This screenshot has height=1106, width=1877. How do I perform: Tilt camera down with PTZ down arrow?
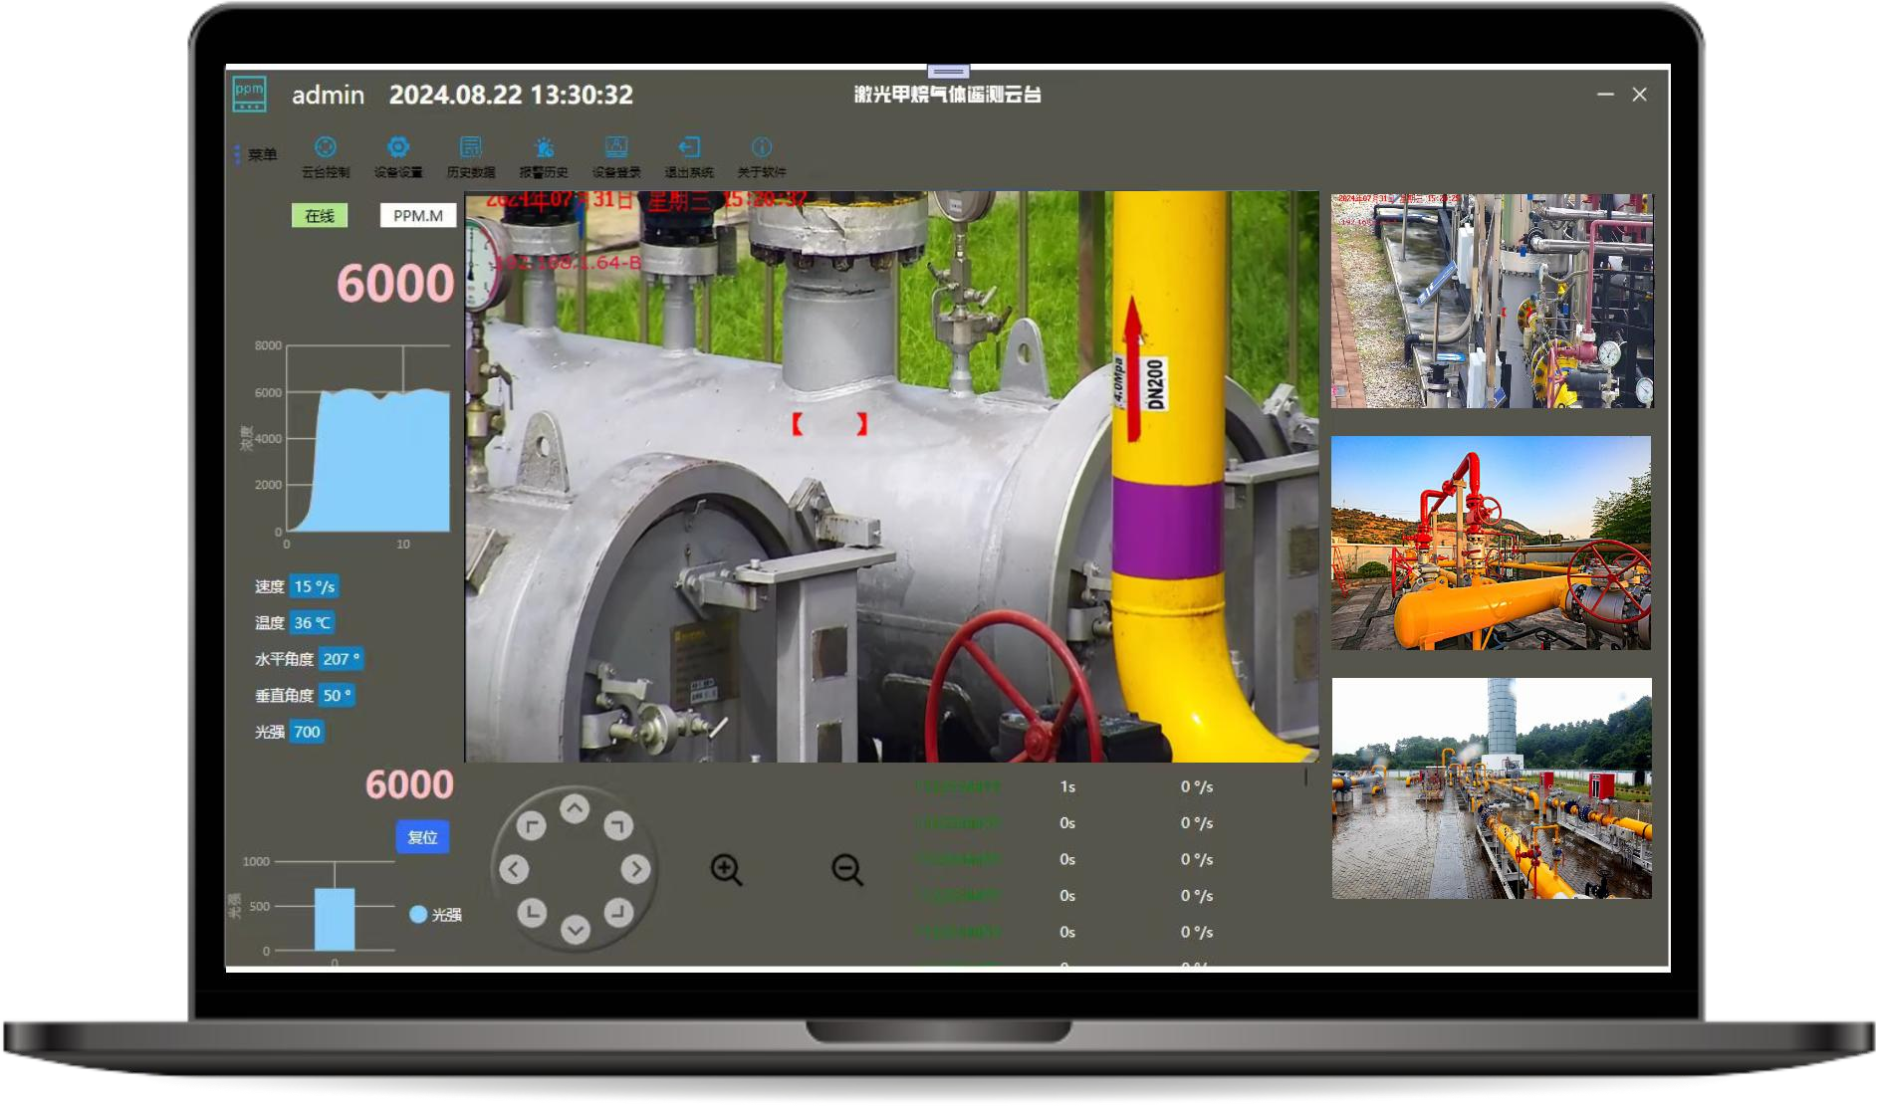[x=575, y=929]
